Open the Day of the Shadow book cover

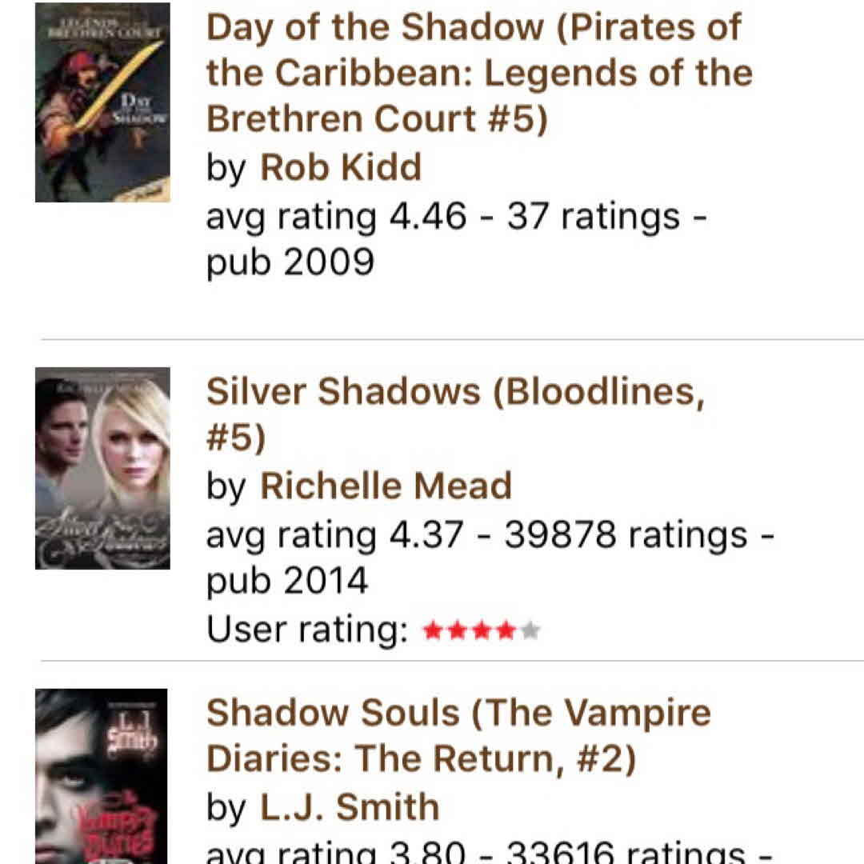coord(102,102)
